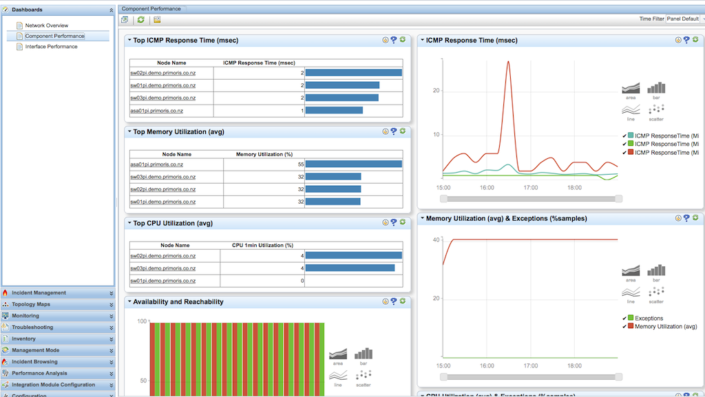Expand the Troubleshooting sidebar section

point(58,328)
